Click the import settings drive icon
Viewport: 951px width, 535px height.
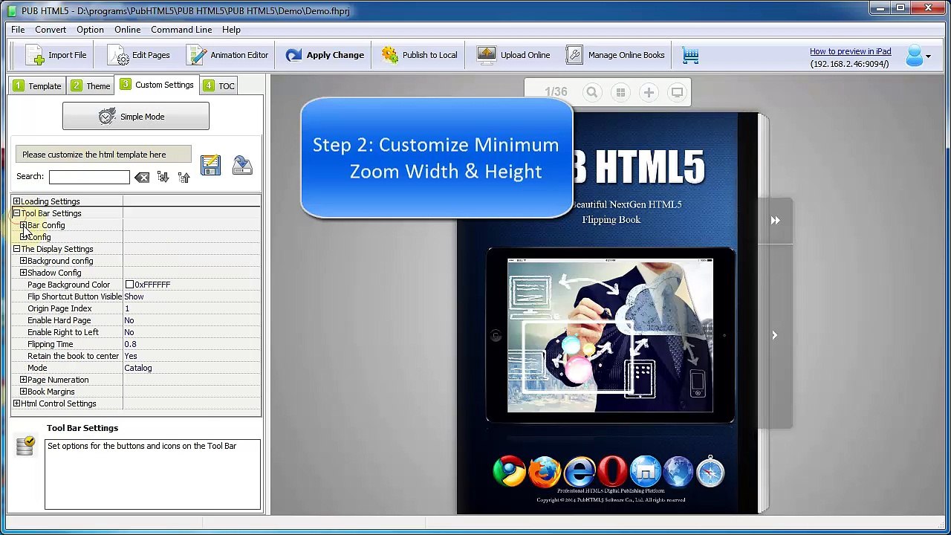242,165
